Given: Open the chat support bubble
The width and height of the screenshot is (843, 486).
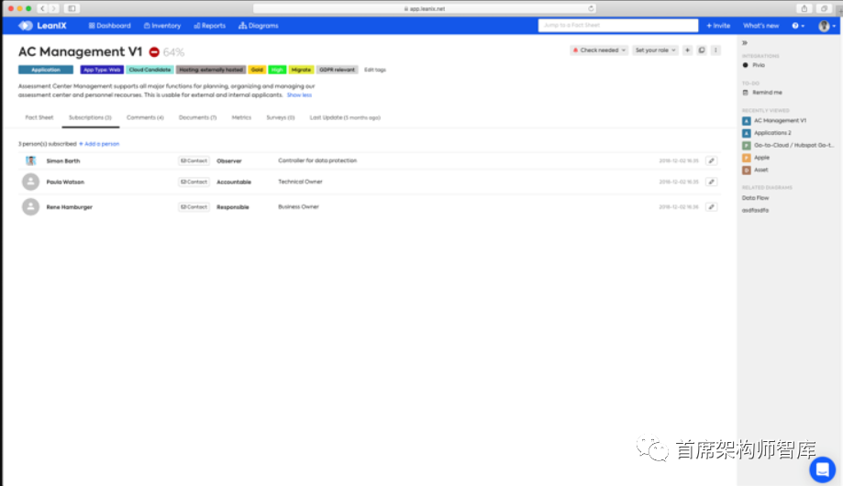Looking at the screenshot, I should tap(822, 469).
